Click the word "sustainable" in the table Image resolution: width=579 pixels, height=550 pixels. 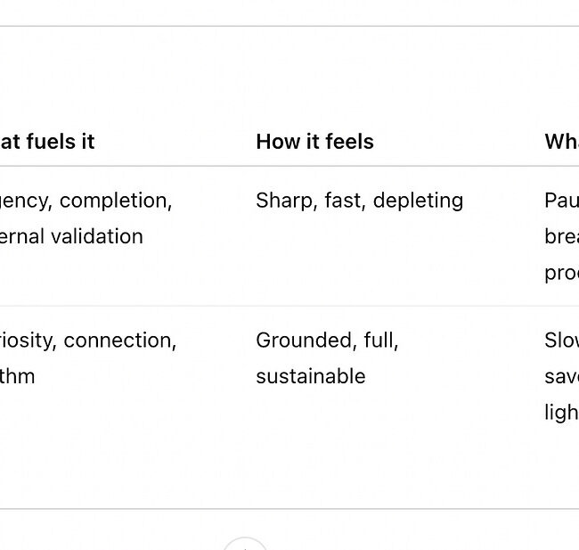pyautogui.click(x=310, y=376)
